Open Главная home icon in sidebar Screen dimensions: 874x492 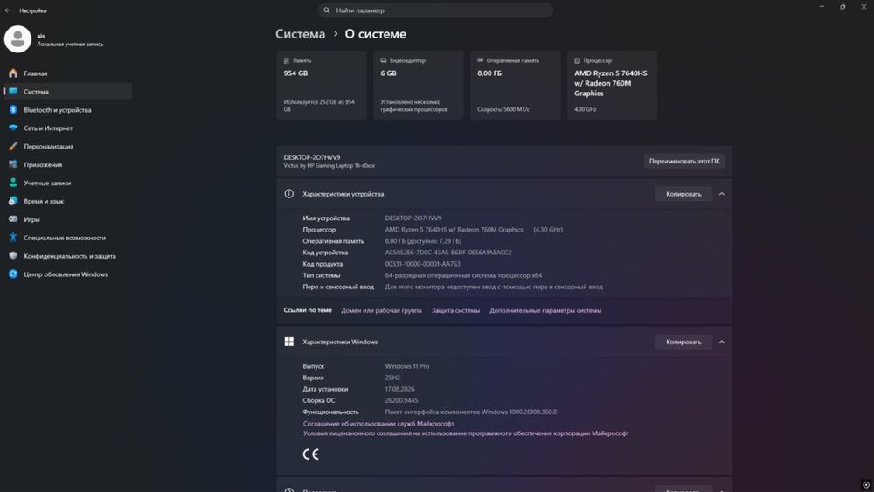13,73
